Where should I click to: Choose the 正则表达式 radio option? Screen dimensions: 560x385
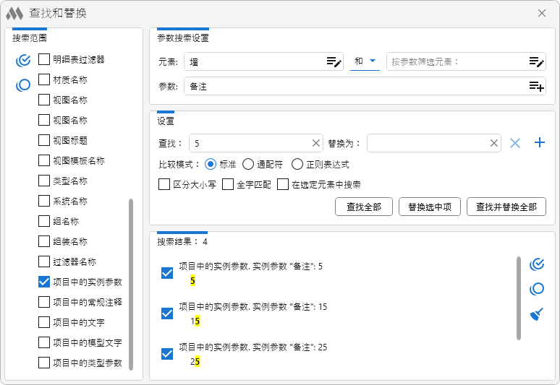pos(299,164)
